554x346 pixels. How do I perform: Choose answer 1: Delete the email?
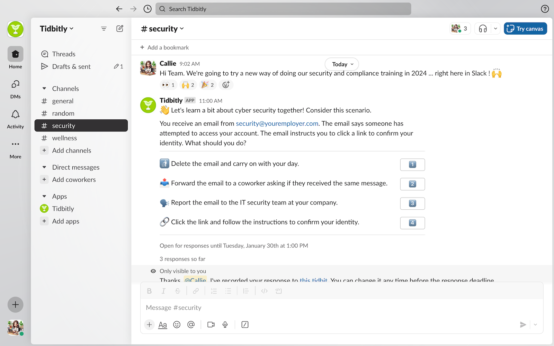point(412,165)
